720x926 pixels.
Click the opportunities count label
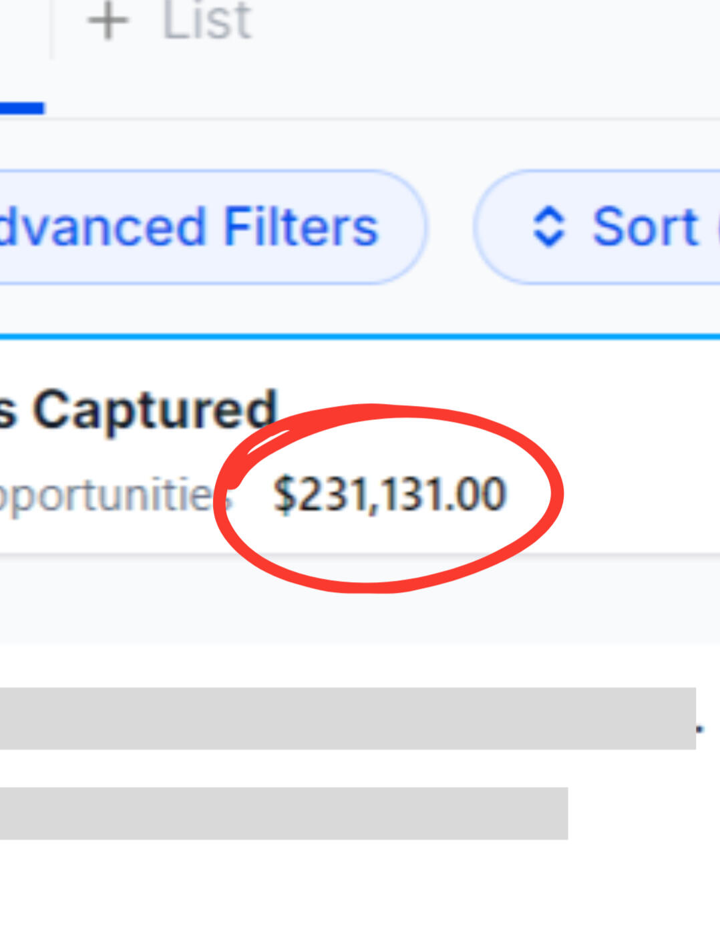point(107,496)
